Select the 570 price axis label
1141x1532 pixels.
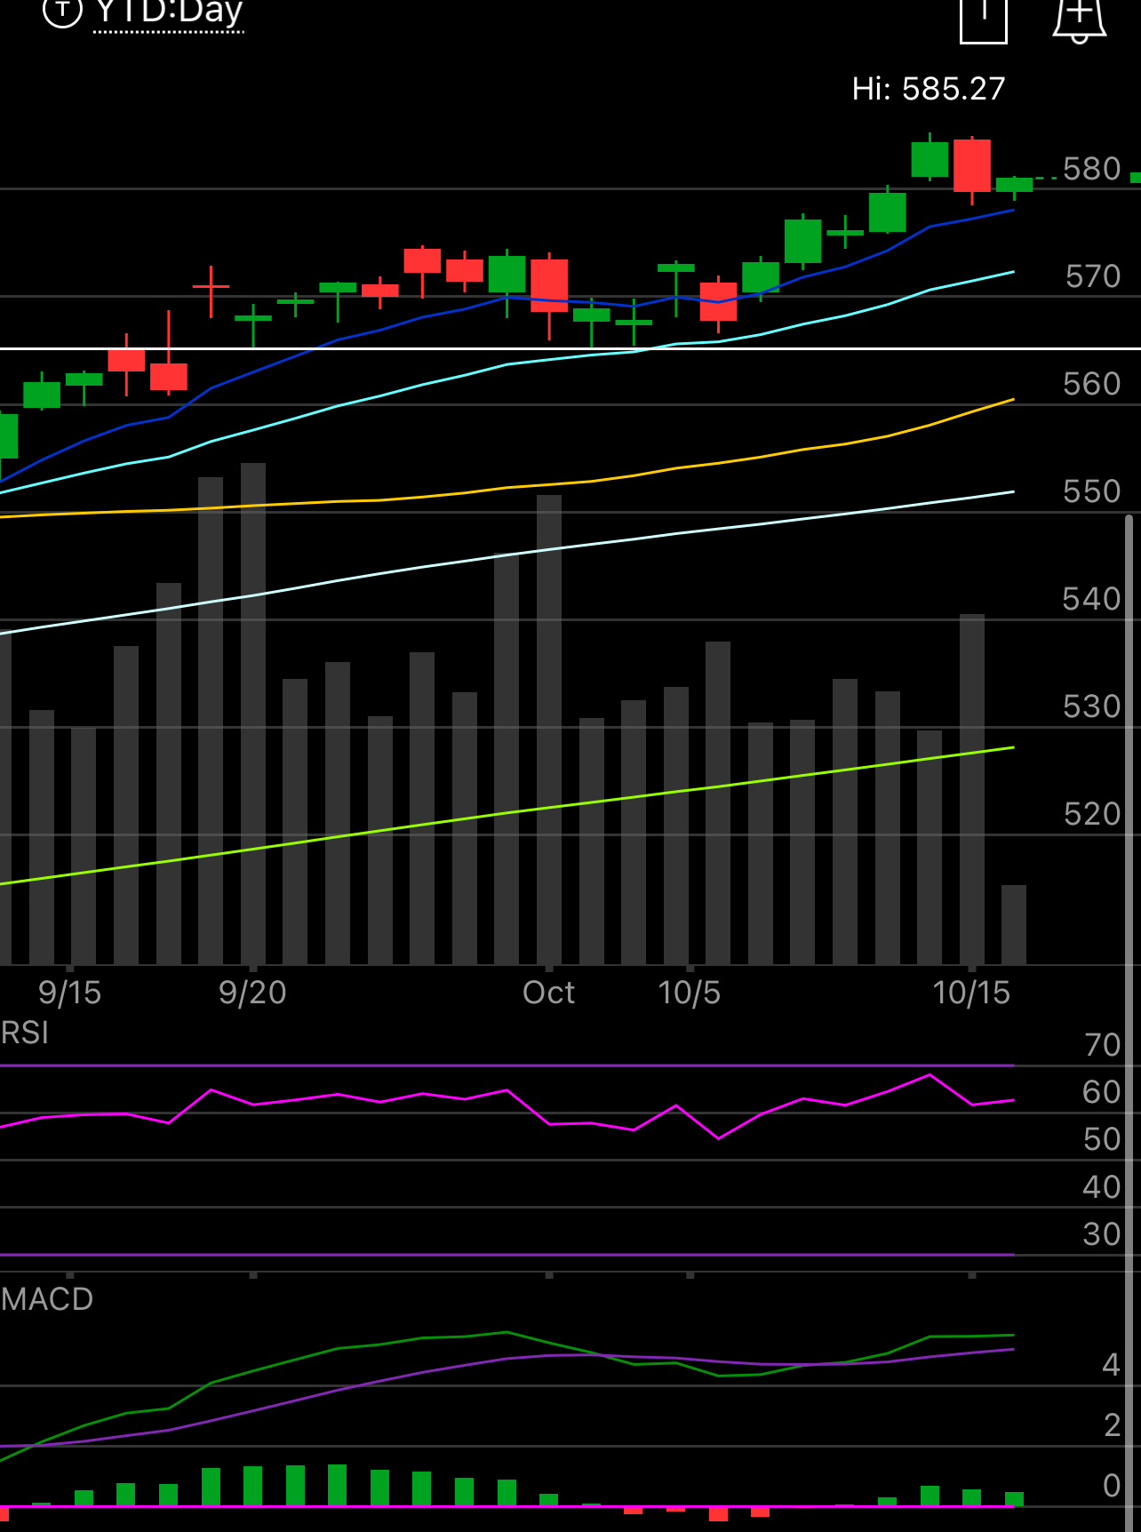[x=1093, y=276]
